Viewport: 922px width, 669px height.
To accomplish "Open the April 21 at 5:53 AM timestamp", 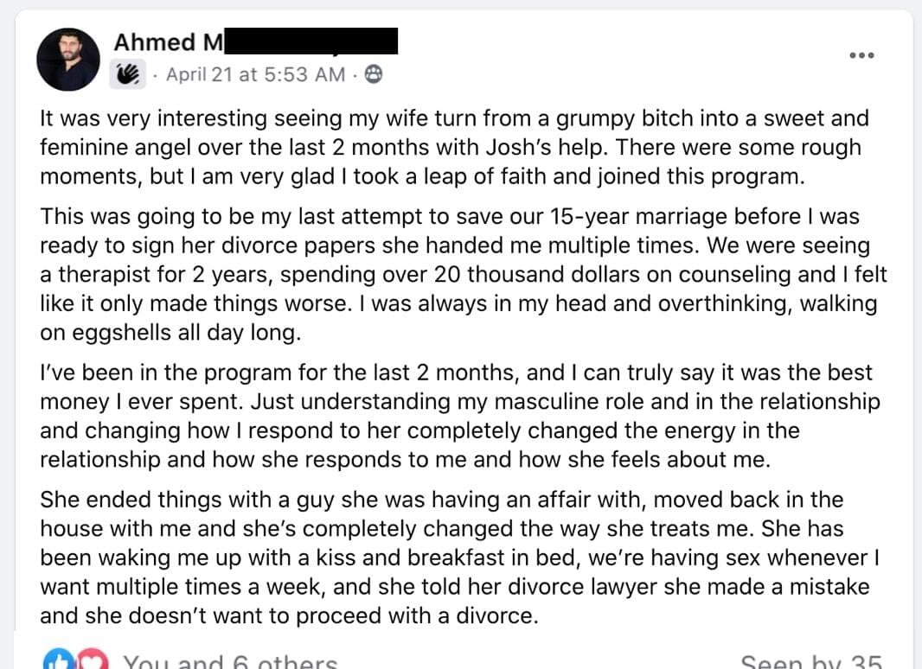I will (255, 75).
